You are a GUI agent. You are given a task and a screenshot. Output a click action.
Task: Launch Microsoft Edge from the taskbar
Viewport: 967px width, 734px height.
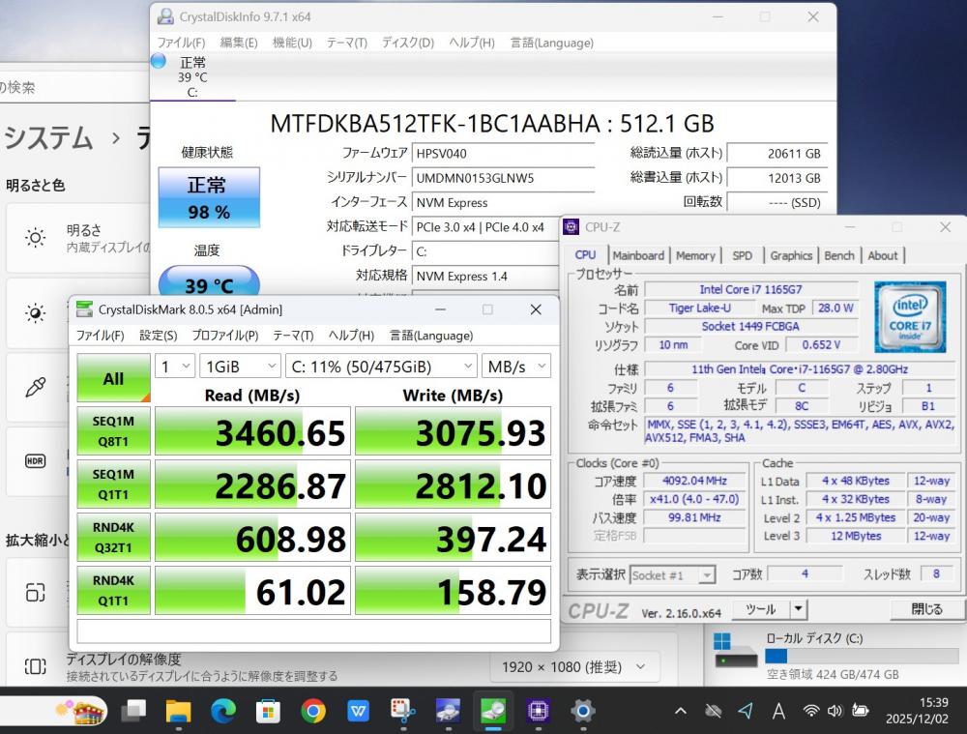tap(223, 712)
